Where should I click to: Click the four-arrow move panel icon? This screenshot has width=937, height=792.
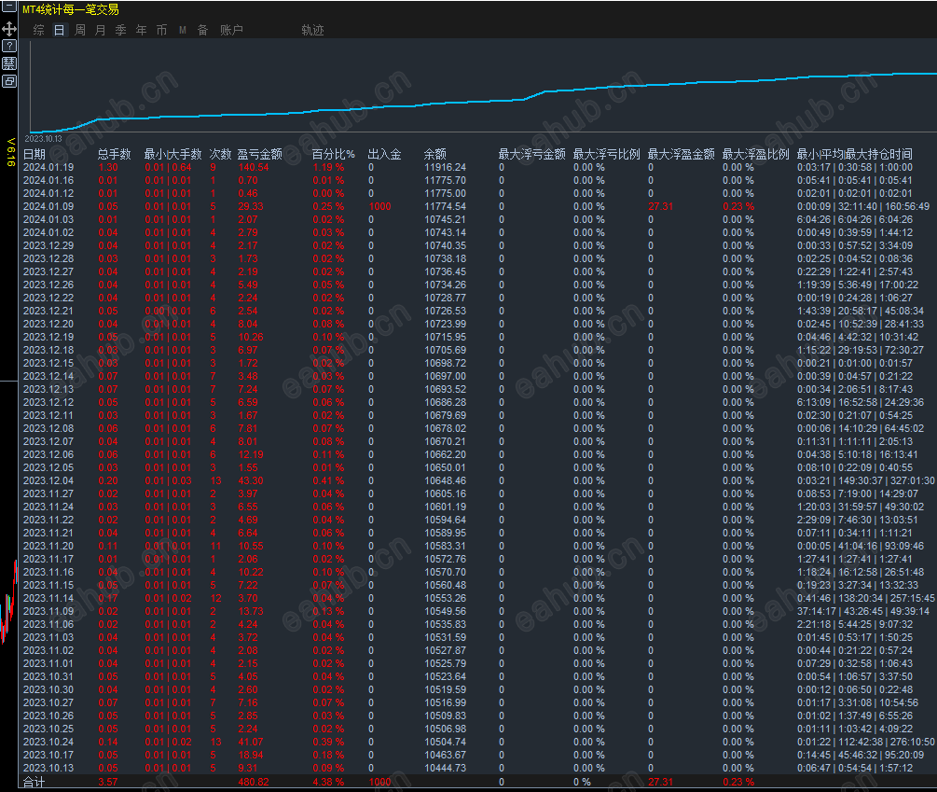pyautogui.click(x=9, y=28)
